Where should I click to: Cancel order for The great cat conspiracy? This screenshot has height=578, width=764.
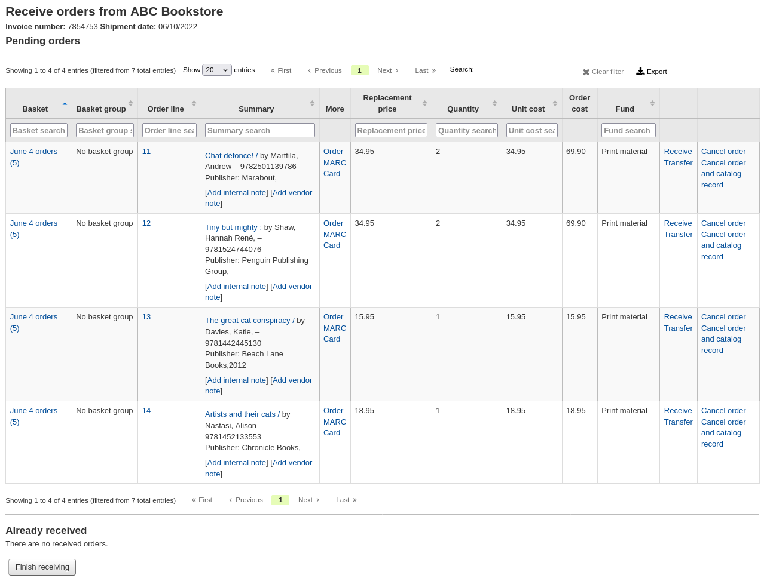(723, 316)
